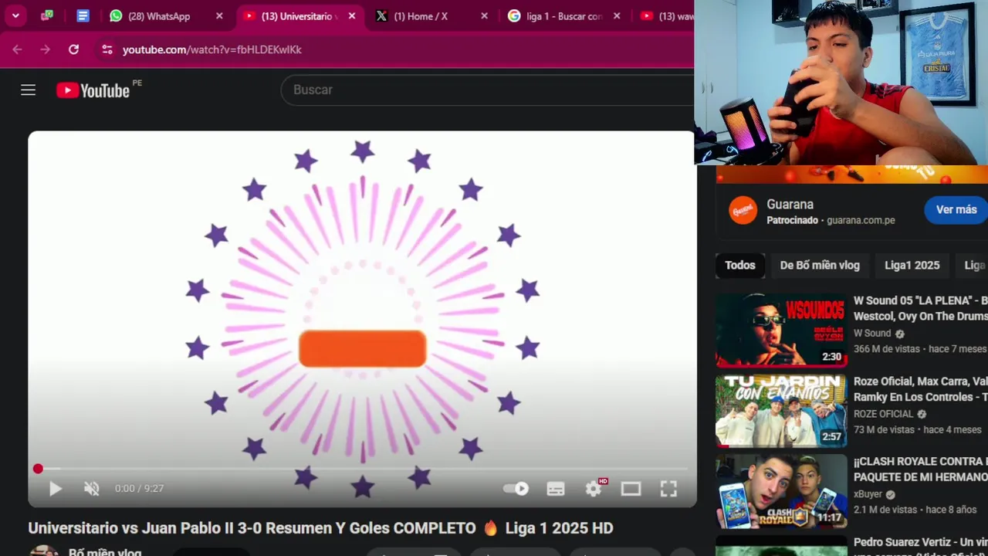
Task: Open the first pinned tab
Action: click(x=46, y=15)
